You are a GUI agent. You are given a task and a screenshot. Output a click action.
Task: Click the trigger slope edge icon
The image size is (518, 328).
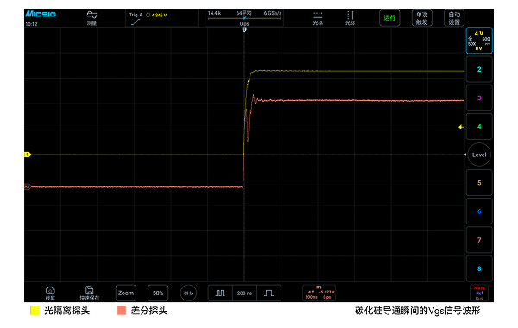point(136,22)
